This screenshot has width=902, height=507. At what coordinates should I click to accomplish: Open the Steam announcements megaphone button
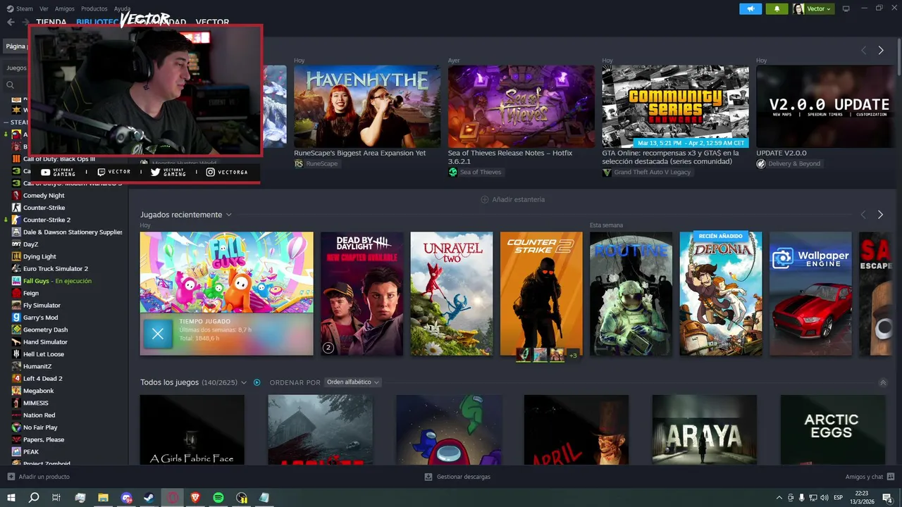pos(750,8)
